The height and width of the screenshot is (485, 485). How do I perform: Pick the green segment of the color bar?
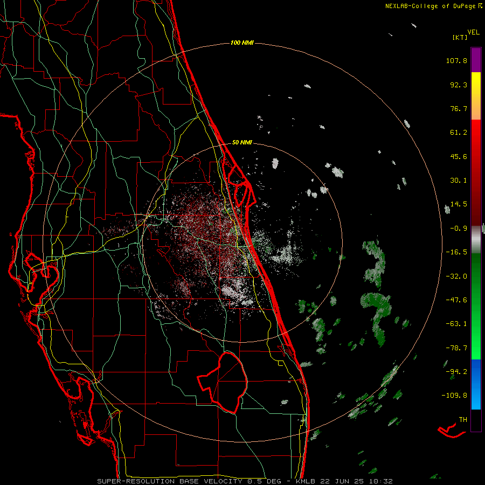point(476,306)
